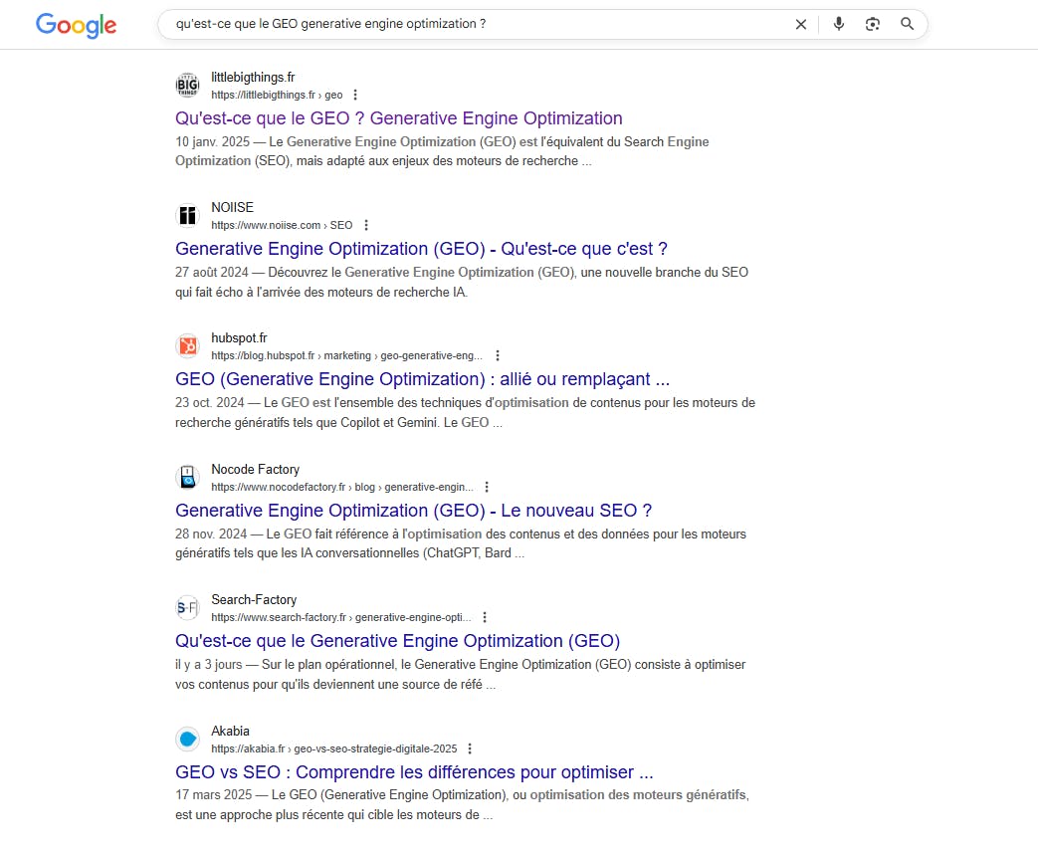Click the Search-Factory site name

254,600
